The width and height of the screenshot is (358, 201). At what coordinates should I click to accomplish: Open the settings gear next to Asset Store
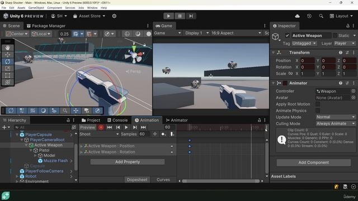point(114,16)
